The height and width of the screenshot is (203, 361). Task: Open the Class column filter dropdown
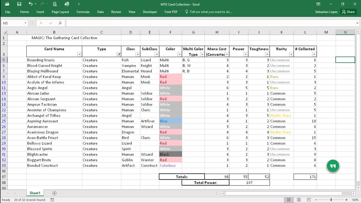pos(138,55)
